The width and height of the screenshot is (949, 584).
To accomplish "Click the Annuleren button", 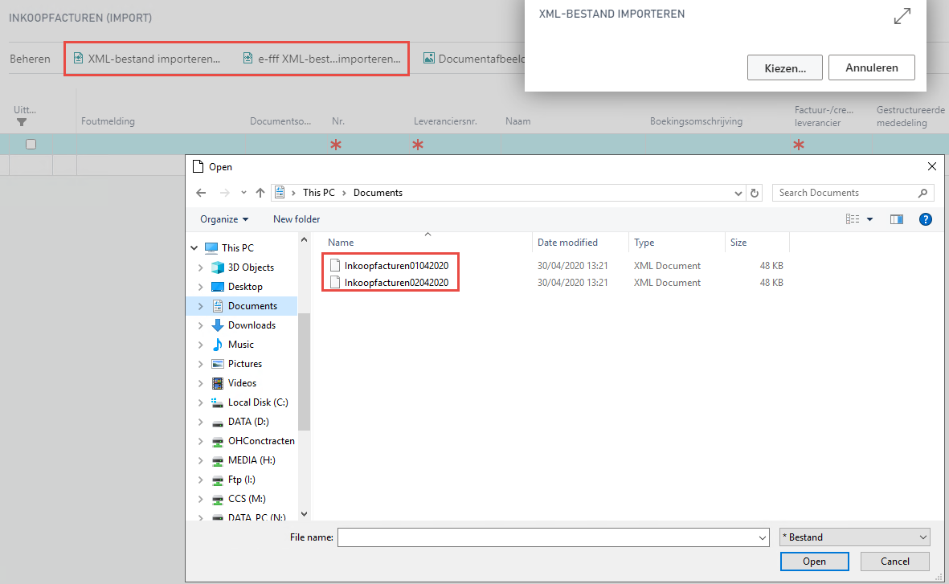I will click(x=871, y=67).
